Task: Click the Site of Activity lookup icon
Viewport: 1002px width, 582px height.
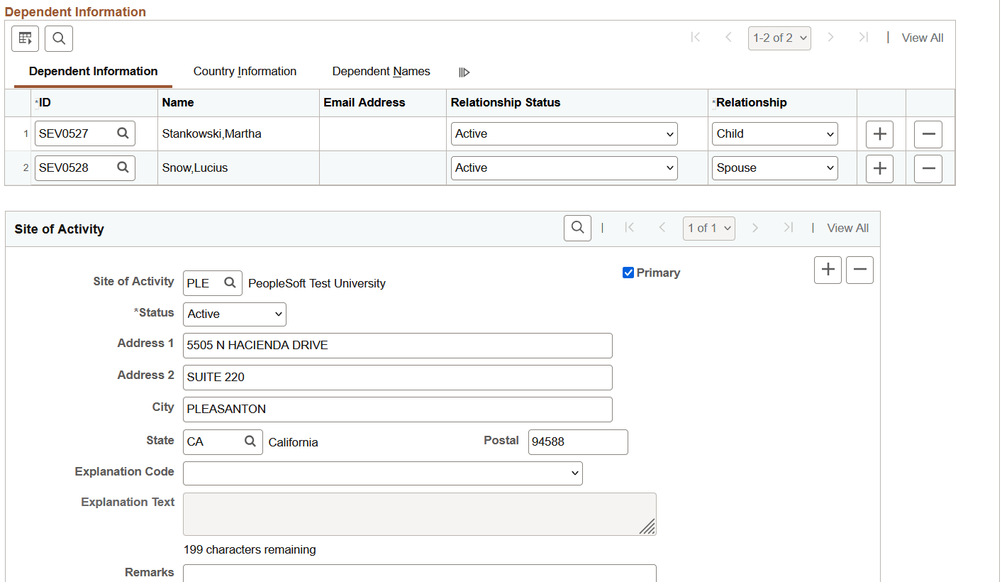Action: tap(230, 282)
